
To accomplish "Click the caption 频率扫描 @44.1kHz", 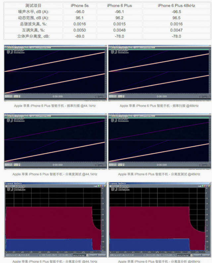I will (55, 106).
